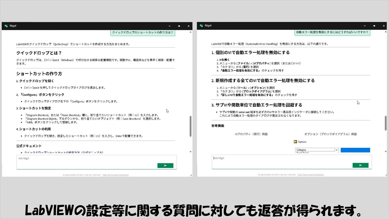Screen dimensions: 389x219
Task: Click the Ask Nigel input in left window
Action: click(96, 162)
